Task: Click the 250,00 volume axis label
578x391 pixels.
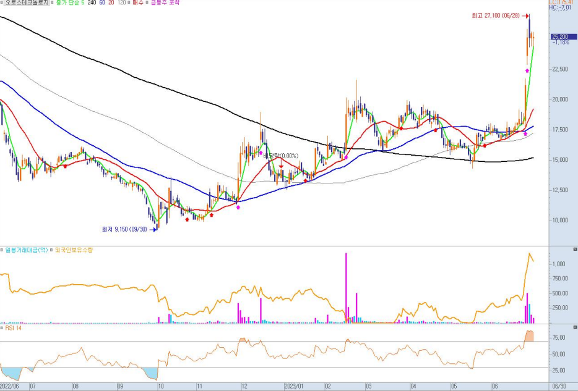Action: 560,308
